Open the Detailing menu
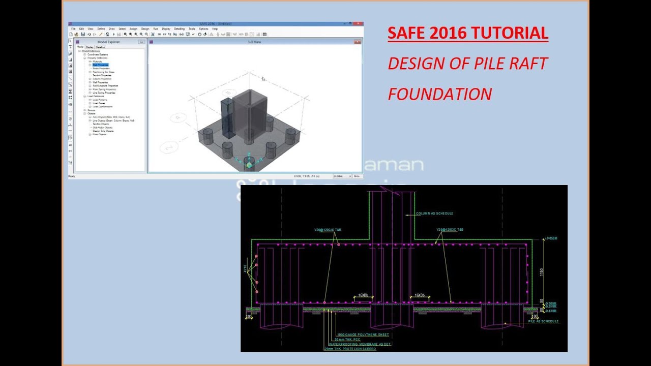The image size is (651, 366). click(180, 28)
